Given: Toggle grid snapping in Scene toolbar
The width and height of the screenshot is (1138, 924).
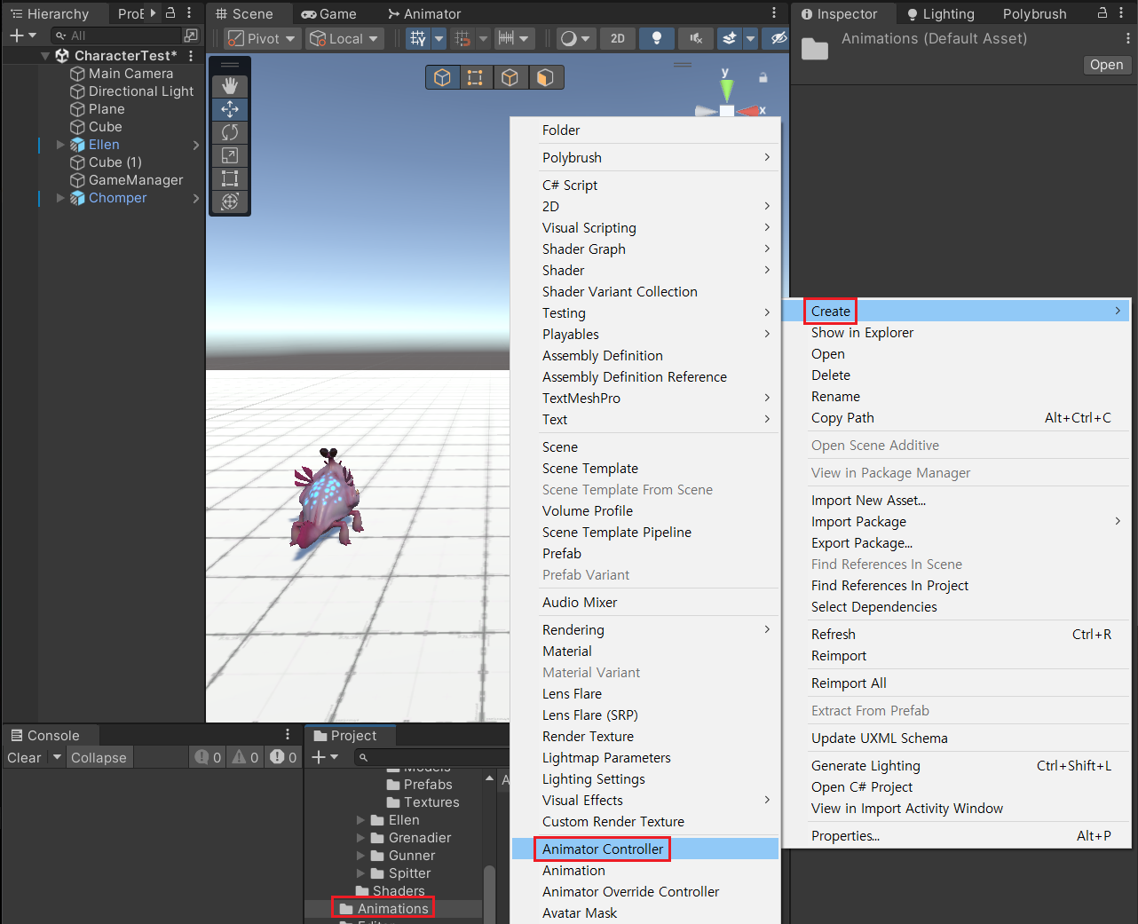Looking at the screenshot, I should point(418,38).
